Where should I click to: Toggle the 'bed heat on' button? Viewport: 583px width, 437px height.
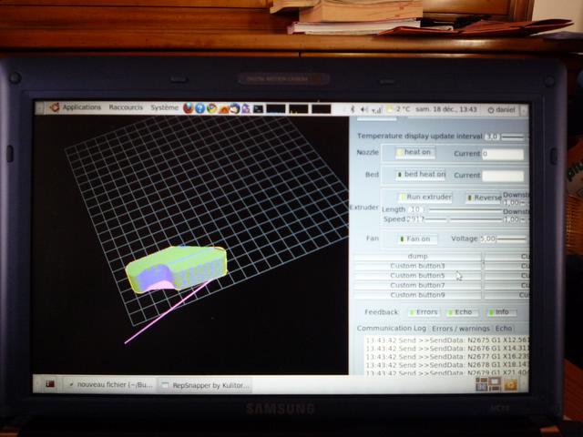click(x=420, y=174)
